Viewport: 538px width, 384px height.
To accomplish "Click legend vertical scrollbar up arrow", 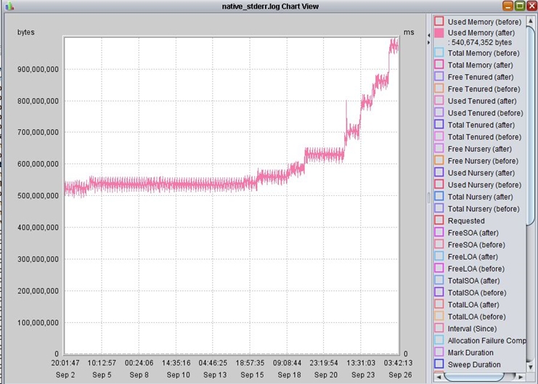I will click(x=531, y=21).
